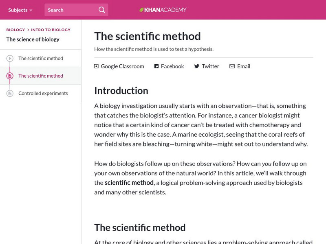326x244 pixels.
Task: Select the highlighted scientific method article entry
Action: (40, 76)
